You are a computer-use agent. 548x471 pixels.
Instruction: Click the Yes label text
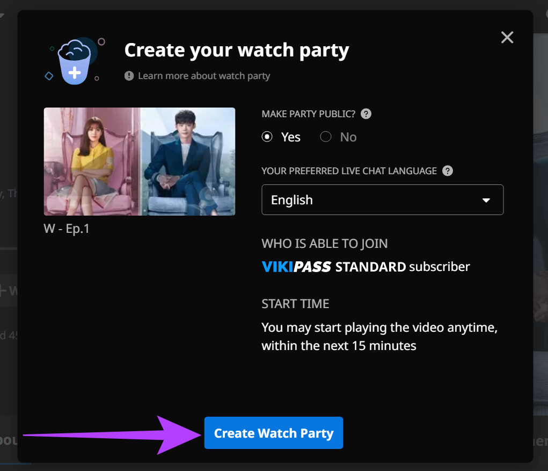[291, 137]
